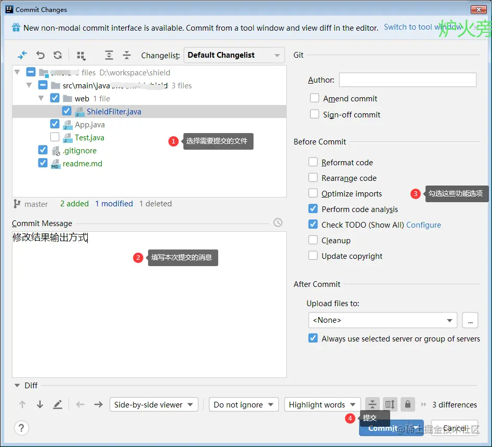This screenshot has height=447, width=492.
Task: Enable the Optimize imports checkbox
Action: pyautogui.click(x=313, y=193)
